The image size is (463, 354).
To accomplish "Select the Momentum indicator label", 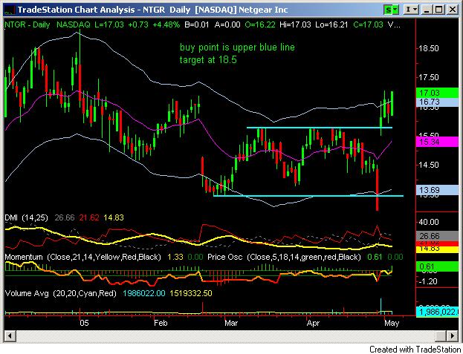I will click(x=82, y=258).
